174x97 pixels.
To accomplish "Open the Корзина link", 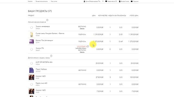I will (136, 1).
